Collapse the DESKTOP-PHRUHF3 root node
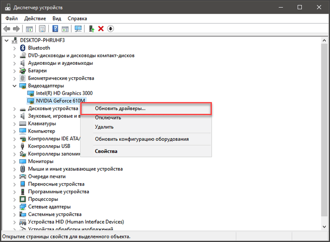 [x=6, y=40]
